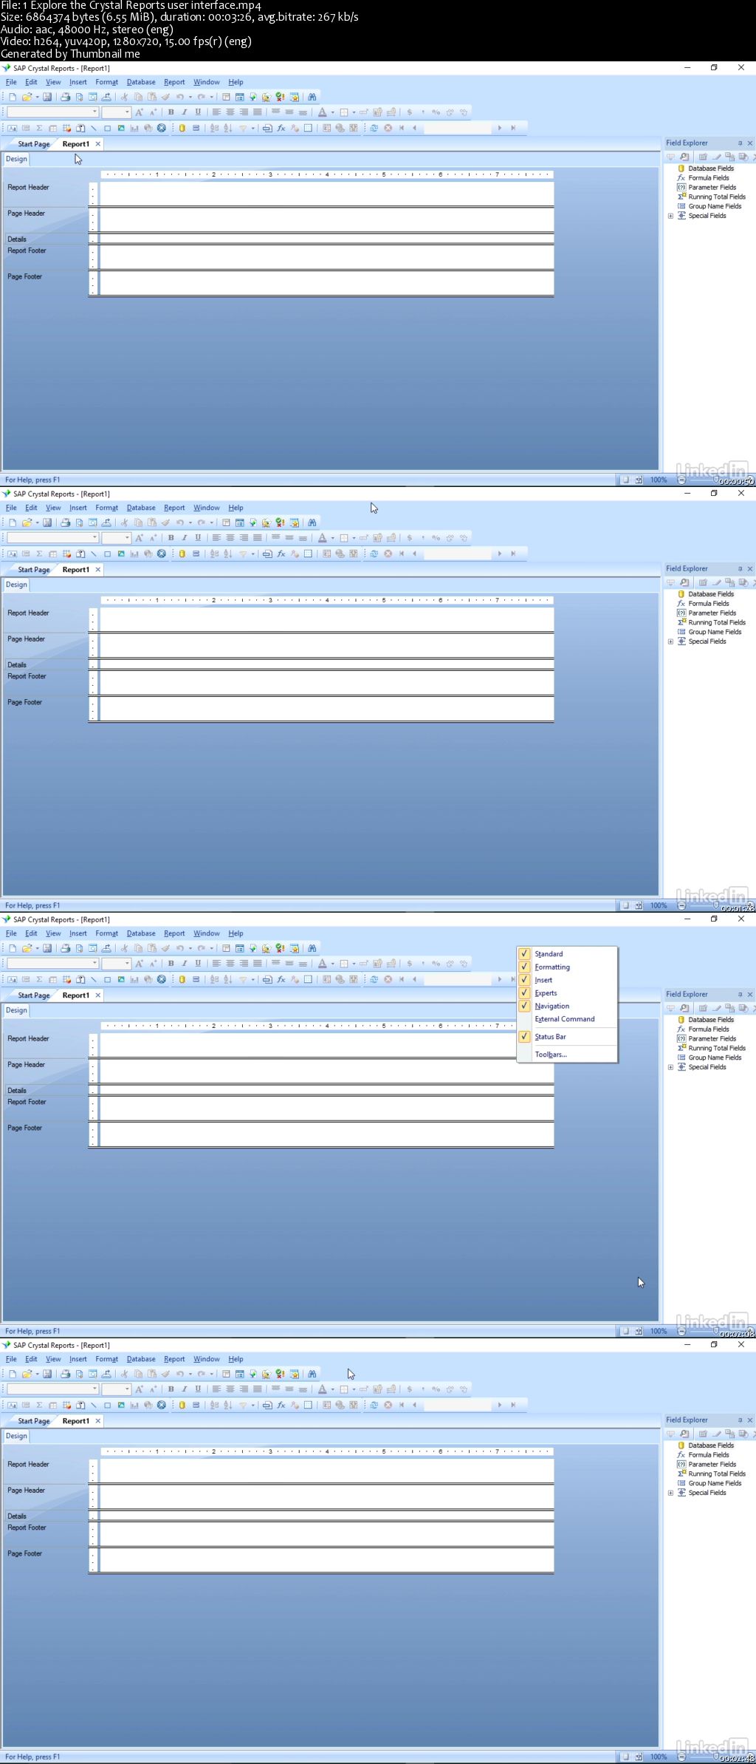The image size is (756, 1764).
Task: Click the font color A icon in the first frame
Action: (x=322, y=112)
